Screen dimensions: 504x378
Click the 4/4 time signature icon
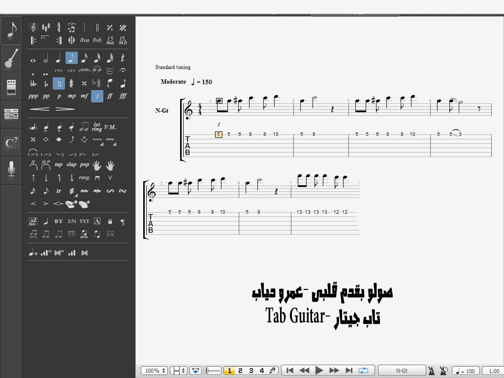click(x=59, y=28)
